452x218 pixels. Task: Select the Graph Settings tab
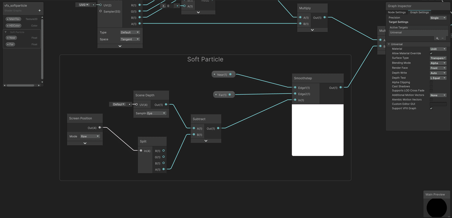tap(419, 12)
